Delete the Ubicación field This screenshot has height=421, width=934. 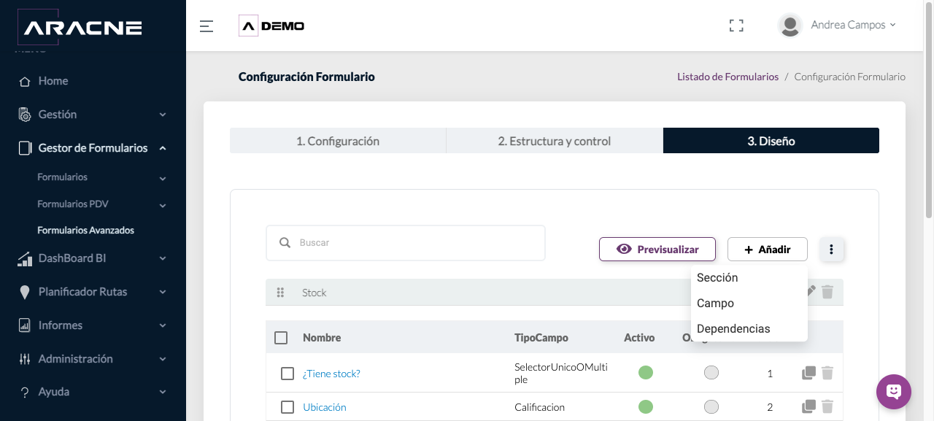pos(827,406)
